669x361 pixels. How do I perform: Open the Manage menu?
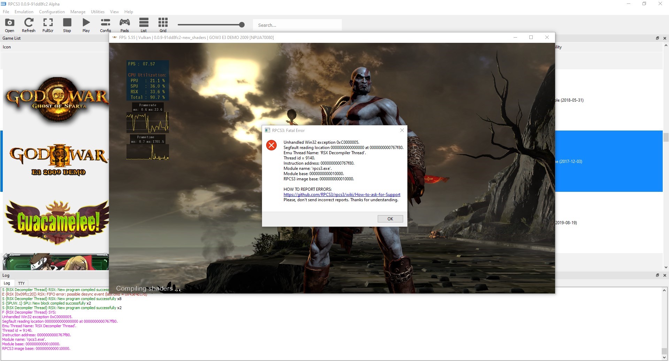tap(78, 12)
